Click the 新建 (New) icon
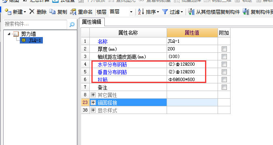 (8, 12)
